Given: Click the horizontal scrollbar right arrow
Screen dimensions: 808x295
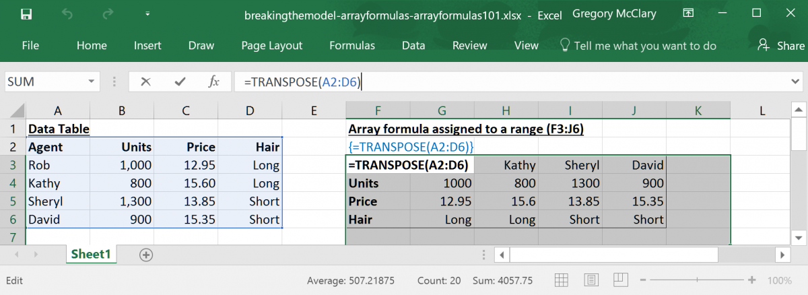Looking at the screenshot, I should coord(782,255).
